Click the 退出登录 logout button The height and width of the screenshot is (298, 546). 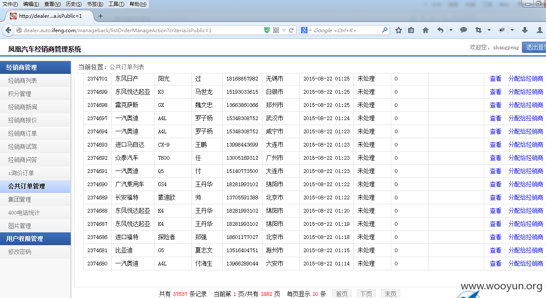(534, 47)
